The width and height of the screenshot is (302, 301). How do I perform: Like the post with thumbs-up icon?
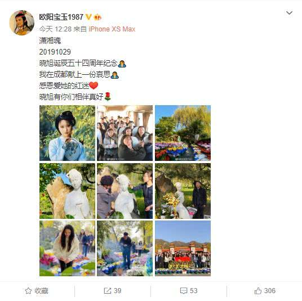pos(258,291)
